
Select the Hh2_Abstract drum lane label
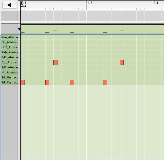coord(10,47)
